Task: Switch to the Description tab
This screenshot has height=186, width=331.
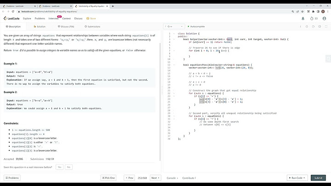Action: pos(13,27)
